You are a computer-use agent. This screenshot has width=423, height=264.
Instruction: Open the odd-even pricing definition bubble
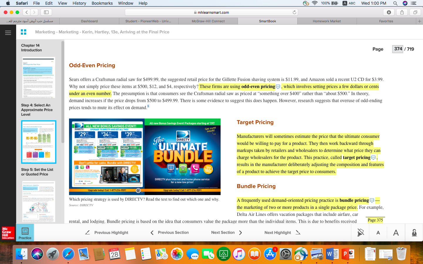(x=278, y=87)
